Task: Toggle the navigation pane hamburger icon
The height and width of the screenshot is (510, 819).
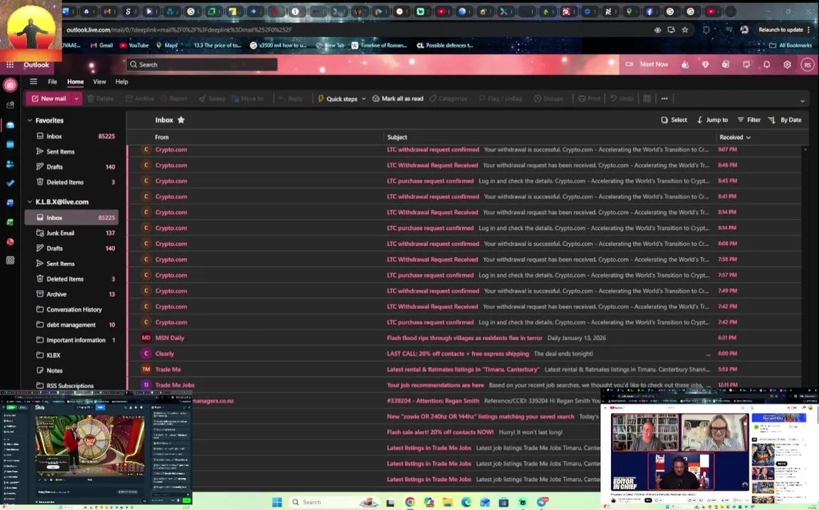Action: point(33,81)
